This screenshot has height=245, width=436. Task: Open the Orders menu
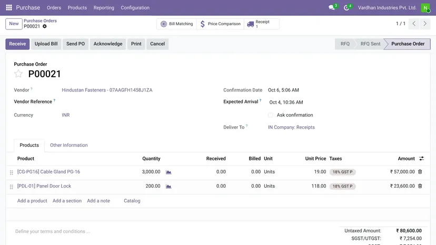[54, 8]
